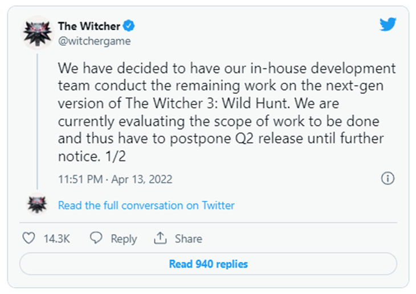Image resolution: width=416 pixels, height=294 pixels.
Task: Click the circled info icon beside timestamp
Action: tap(388, 178)
